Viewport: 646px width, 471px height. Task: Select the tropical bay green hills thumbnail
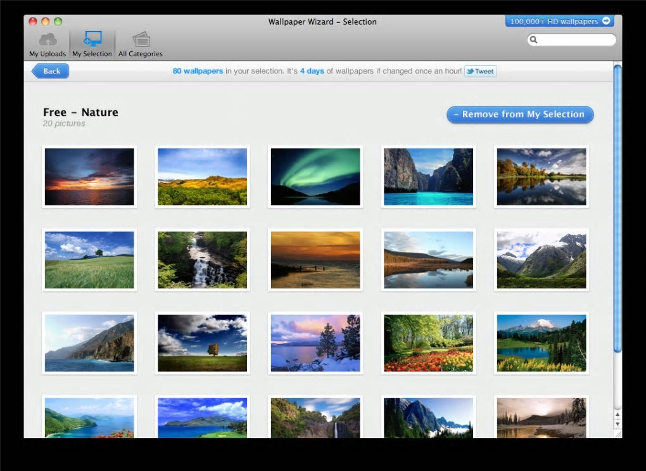(x=89, y=417)
